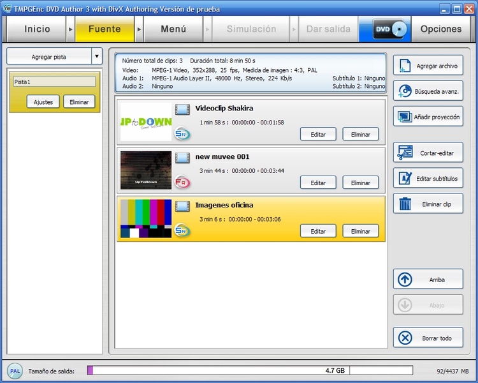
Task: Click the SR badge on Videoclip Shakira
Action: pyautogui.click(x=182, y=134)
